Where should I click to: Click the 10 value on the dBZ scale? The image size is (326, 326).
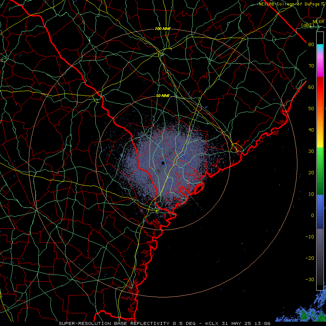311,194
